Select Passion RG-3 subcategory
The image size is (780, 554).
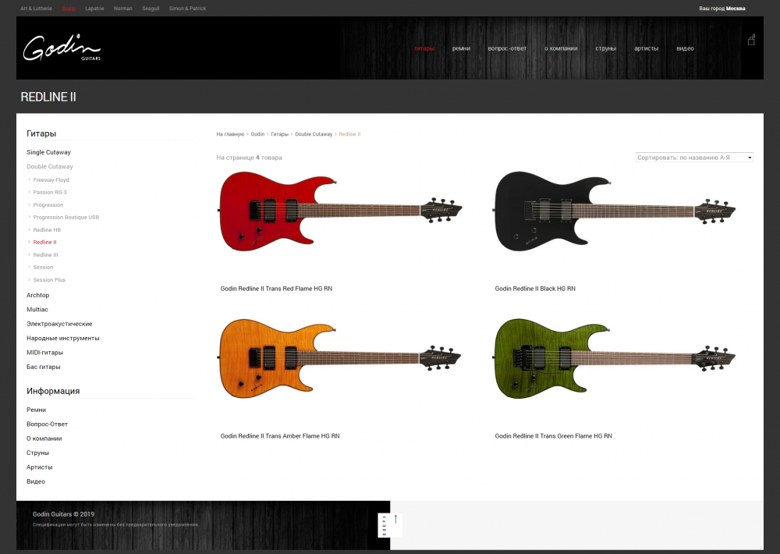(x=50, y=193)
